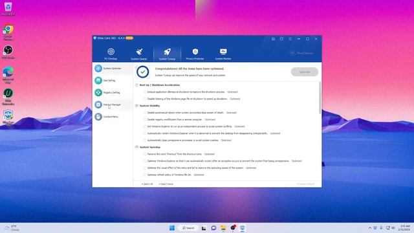The image size is (414, 233).
Task: Toggle 'Optimize the visual effect of the menu' checkbox
Action: 145,168
